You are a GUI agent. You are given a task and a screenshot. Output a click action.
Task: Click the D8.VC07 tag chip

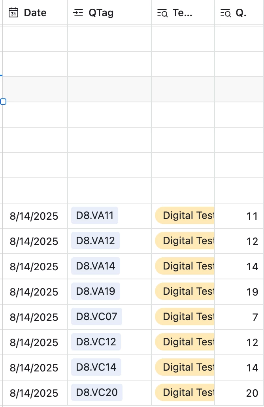pos(96,317)
